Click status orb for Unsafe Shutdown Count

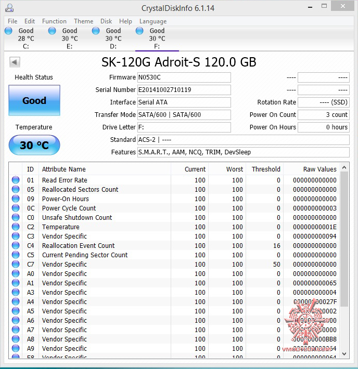[16, 217]
